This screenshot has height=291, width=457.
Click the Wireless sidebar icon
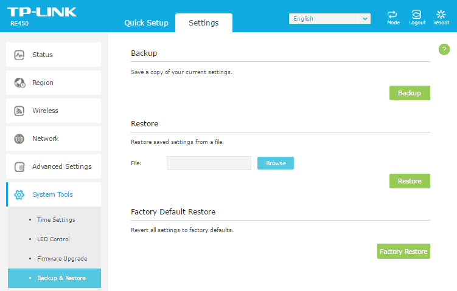[19, 111]
